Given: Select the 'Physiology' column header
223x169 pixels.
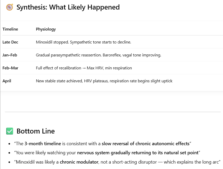Looking at the screenshot, I should (46, 29).
